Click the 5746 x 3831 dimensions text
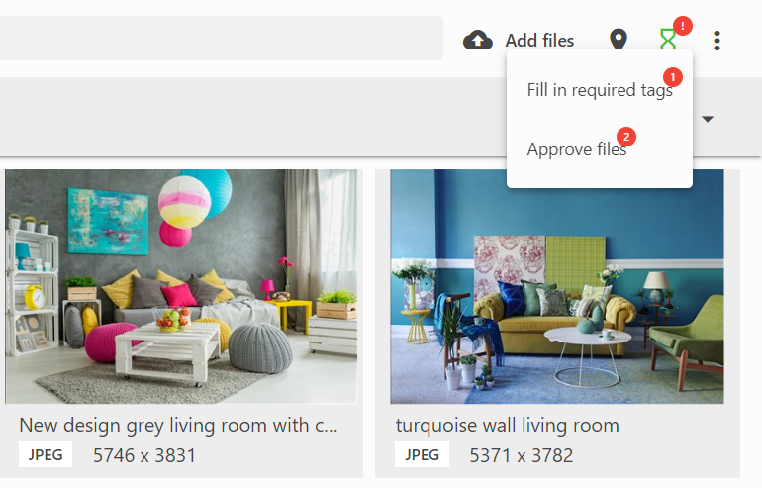The image size is (762, 488). [144, 455]
